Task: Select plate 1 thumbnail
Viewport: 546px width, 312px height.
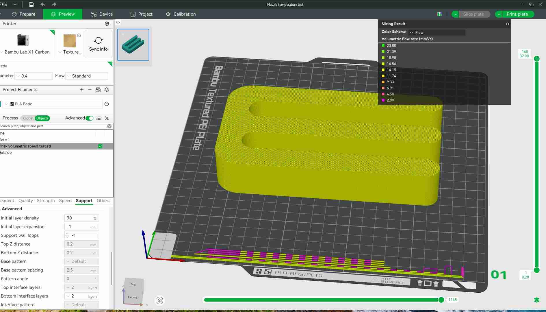Action: (x=133, y=45)
